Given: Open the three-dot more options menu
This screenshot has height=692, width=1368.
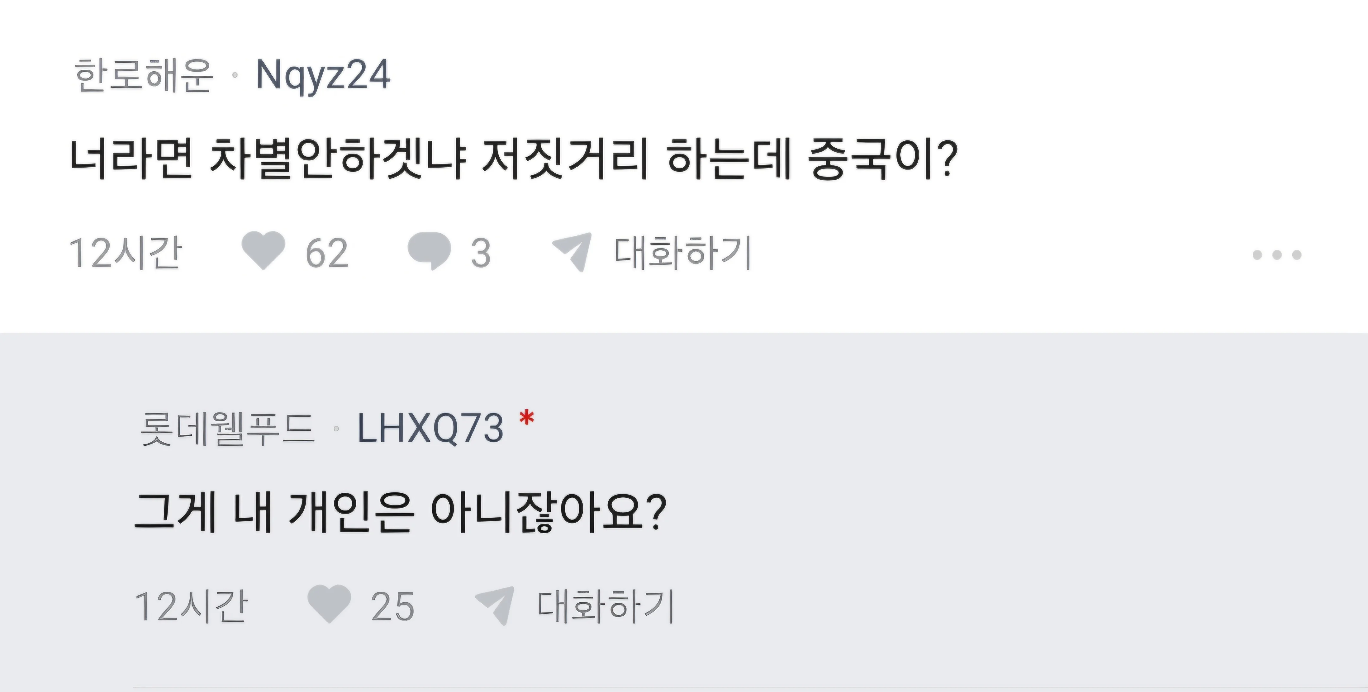Looking at the screenshot, I should (1277, 254).
